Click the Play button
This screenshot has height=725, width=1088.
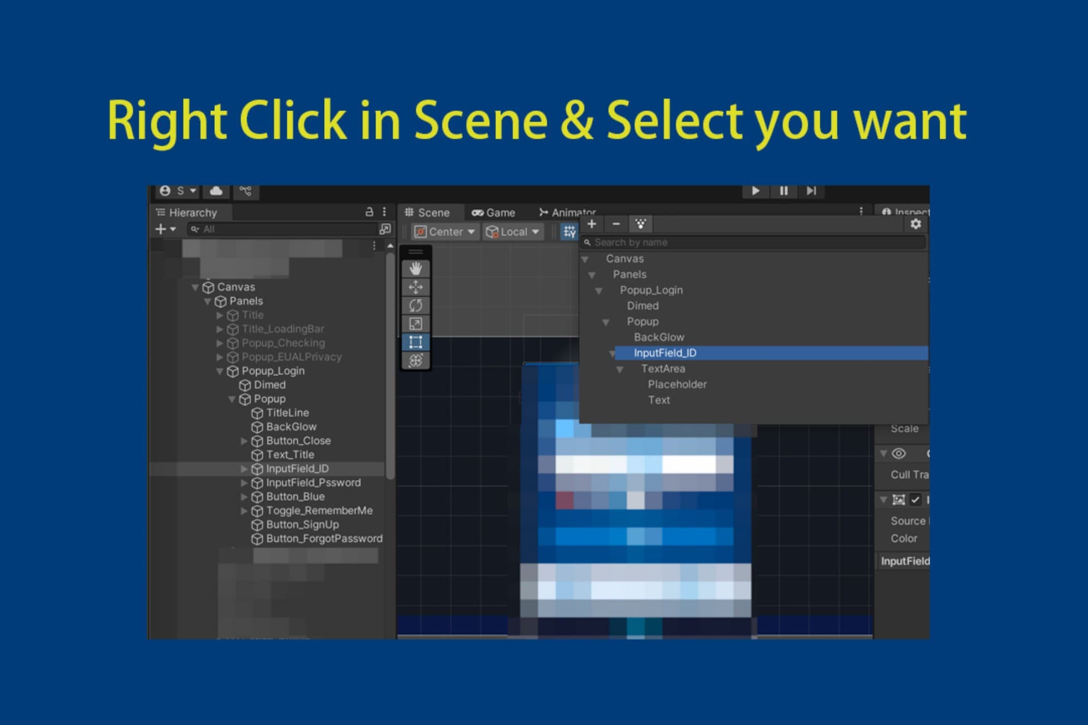pos(755,191)
